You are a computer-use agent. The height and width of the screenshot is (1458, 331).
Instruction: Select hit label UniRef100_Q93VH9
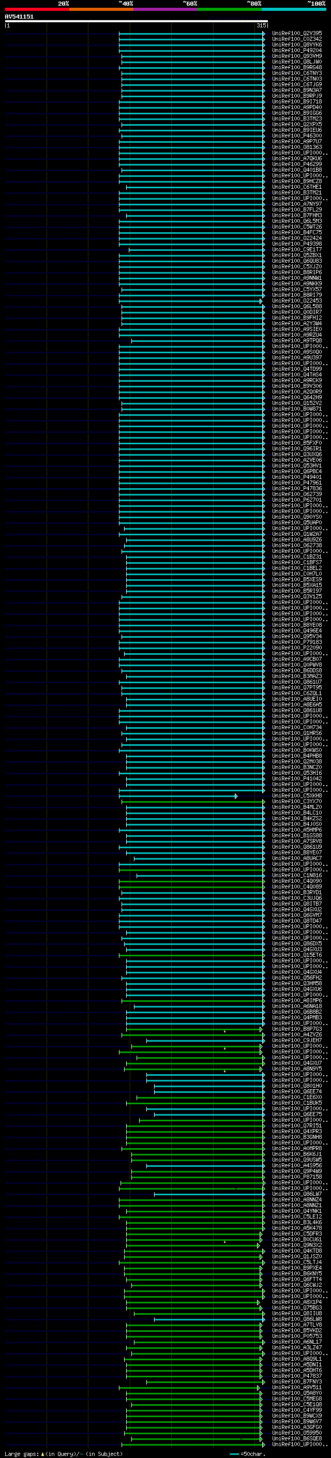tap(297, 56)
